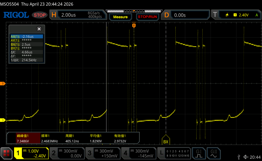The height and width of the screenshot is (161, 262).
Task: Open the red grid function navigation menu
Action: 6,153
